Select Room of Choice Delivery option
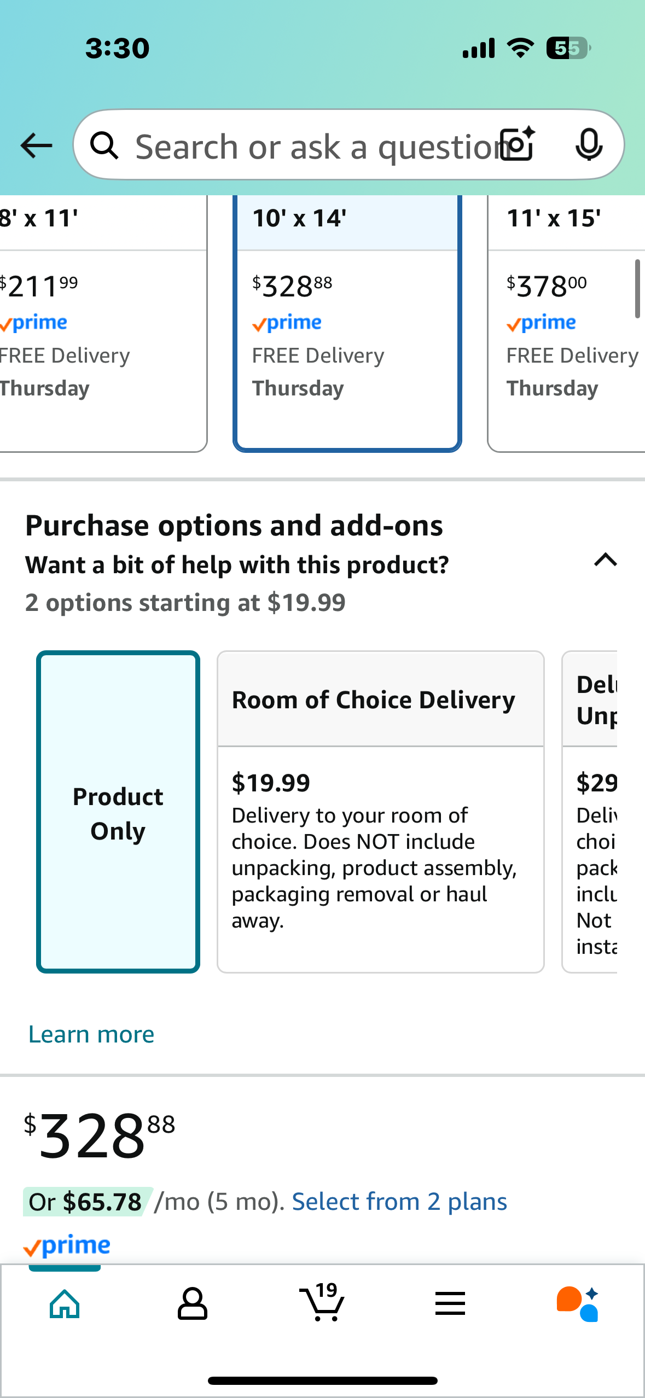645x1398 pixels. [x=381, y=812]
